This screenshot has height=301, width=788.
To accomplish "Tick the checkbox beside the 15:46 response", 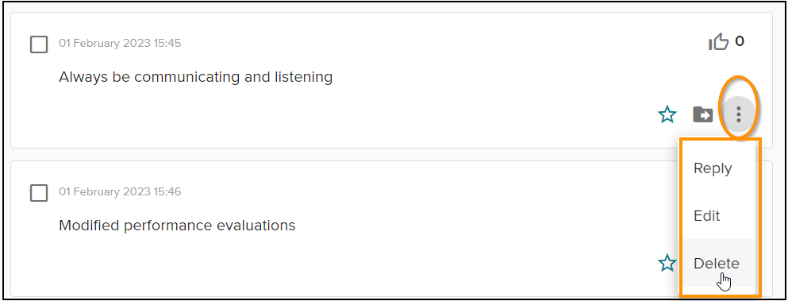I will point(39,193).
